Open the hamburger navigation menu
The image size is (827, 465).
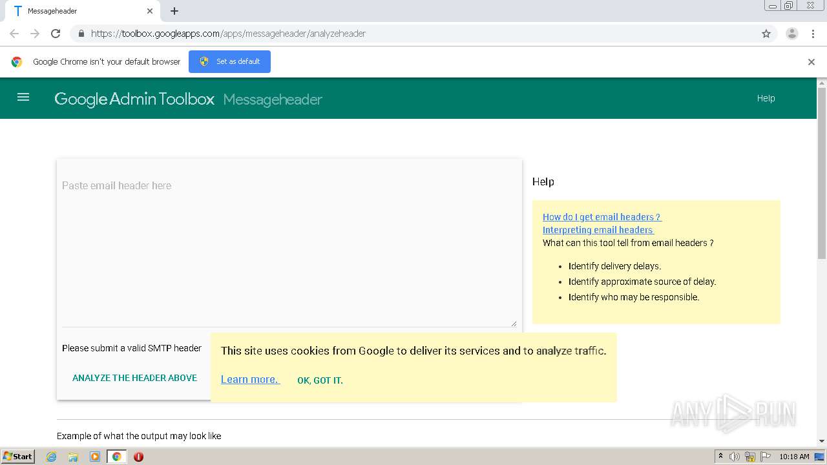click(23, 98)
